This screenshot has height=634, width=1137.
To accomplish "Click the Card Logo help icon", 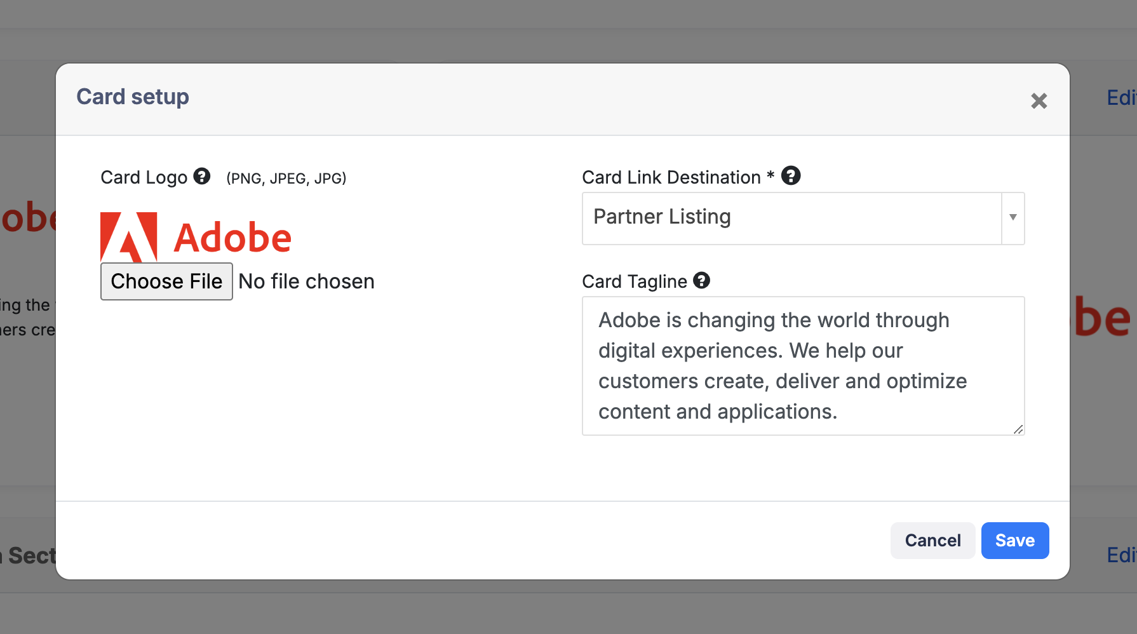I will pyautogui.click(x=202, y=176).
